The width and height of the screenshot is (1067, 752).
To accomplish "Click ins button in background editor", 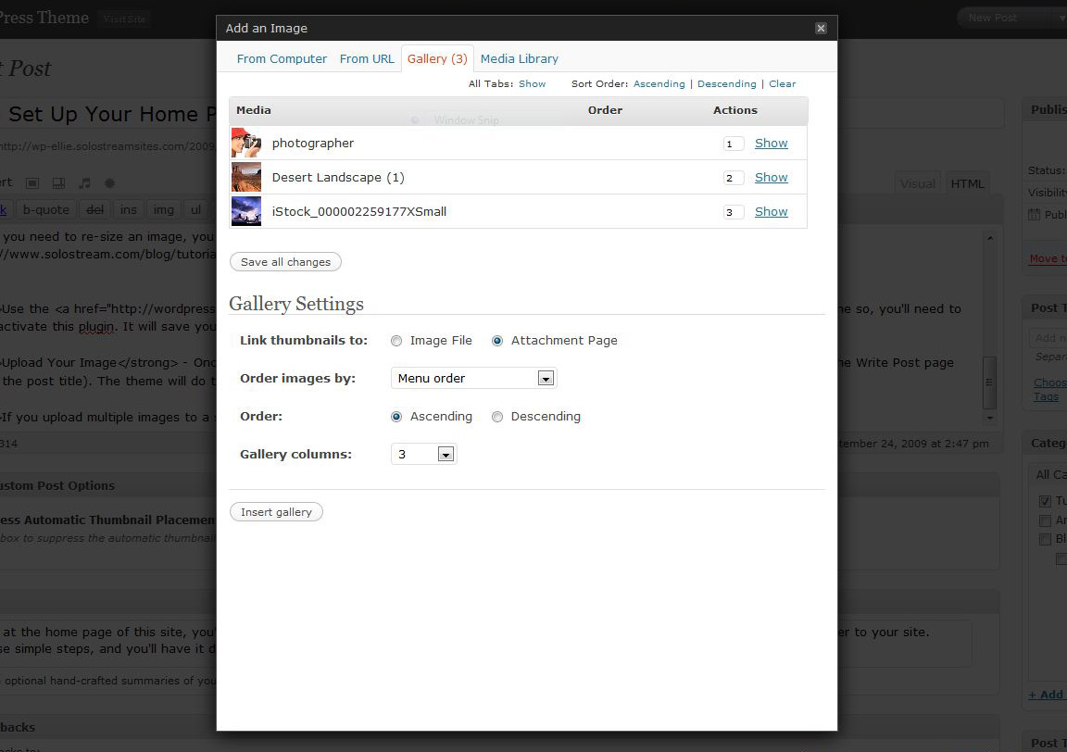I will pyautogui.click(x=129, y=209).
